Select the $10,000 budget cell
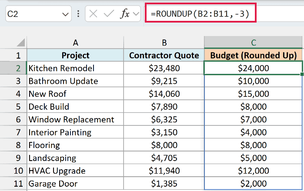 coord(253,81)
